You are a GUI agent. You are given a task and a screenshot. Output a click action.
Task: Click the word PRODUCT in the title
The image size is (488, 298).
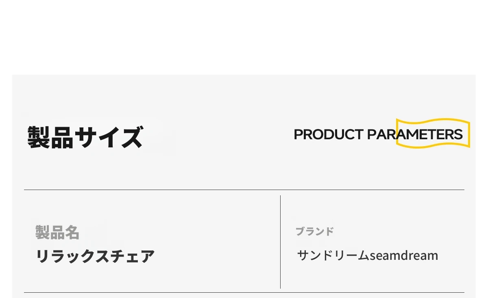(329, 134)
